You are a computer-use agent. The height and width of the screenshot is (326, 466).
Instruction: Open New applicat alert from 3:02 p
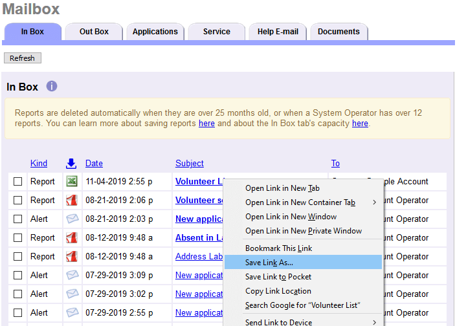[x=199, y=294]
